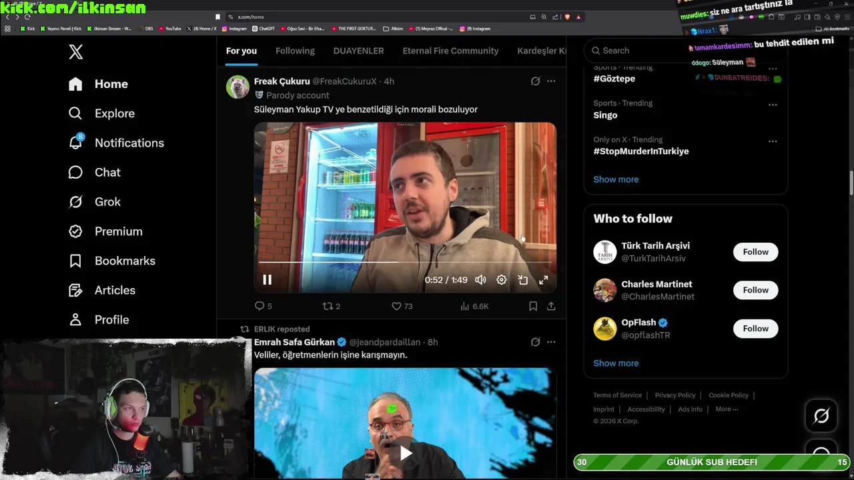The height and width of the screenshot is (480, 854).
Task: Share Freak Çukuru's post
Action: click(x=551, y=306)
